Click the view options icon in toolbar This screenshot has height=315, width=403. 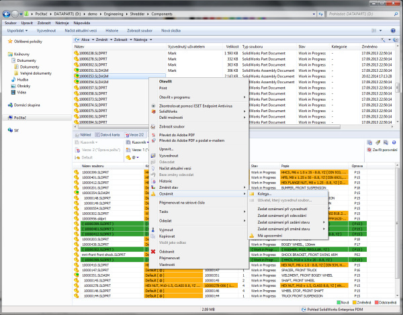(x=374, y=31)
